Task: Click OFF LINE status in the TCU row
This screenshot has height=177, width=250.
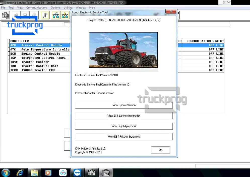Action: [x=216, y=66]
